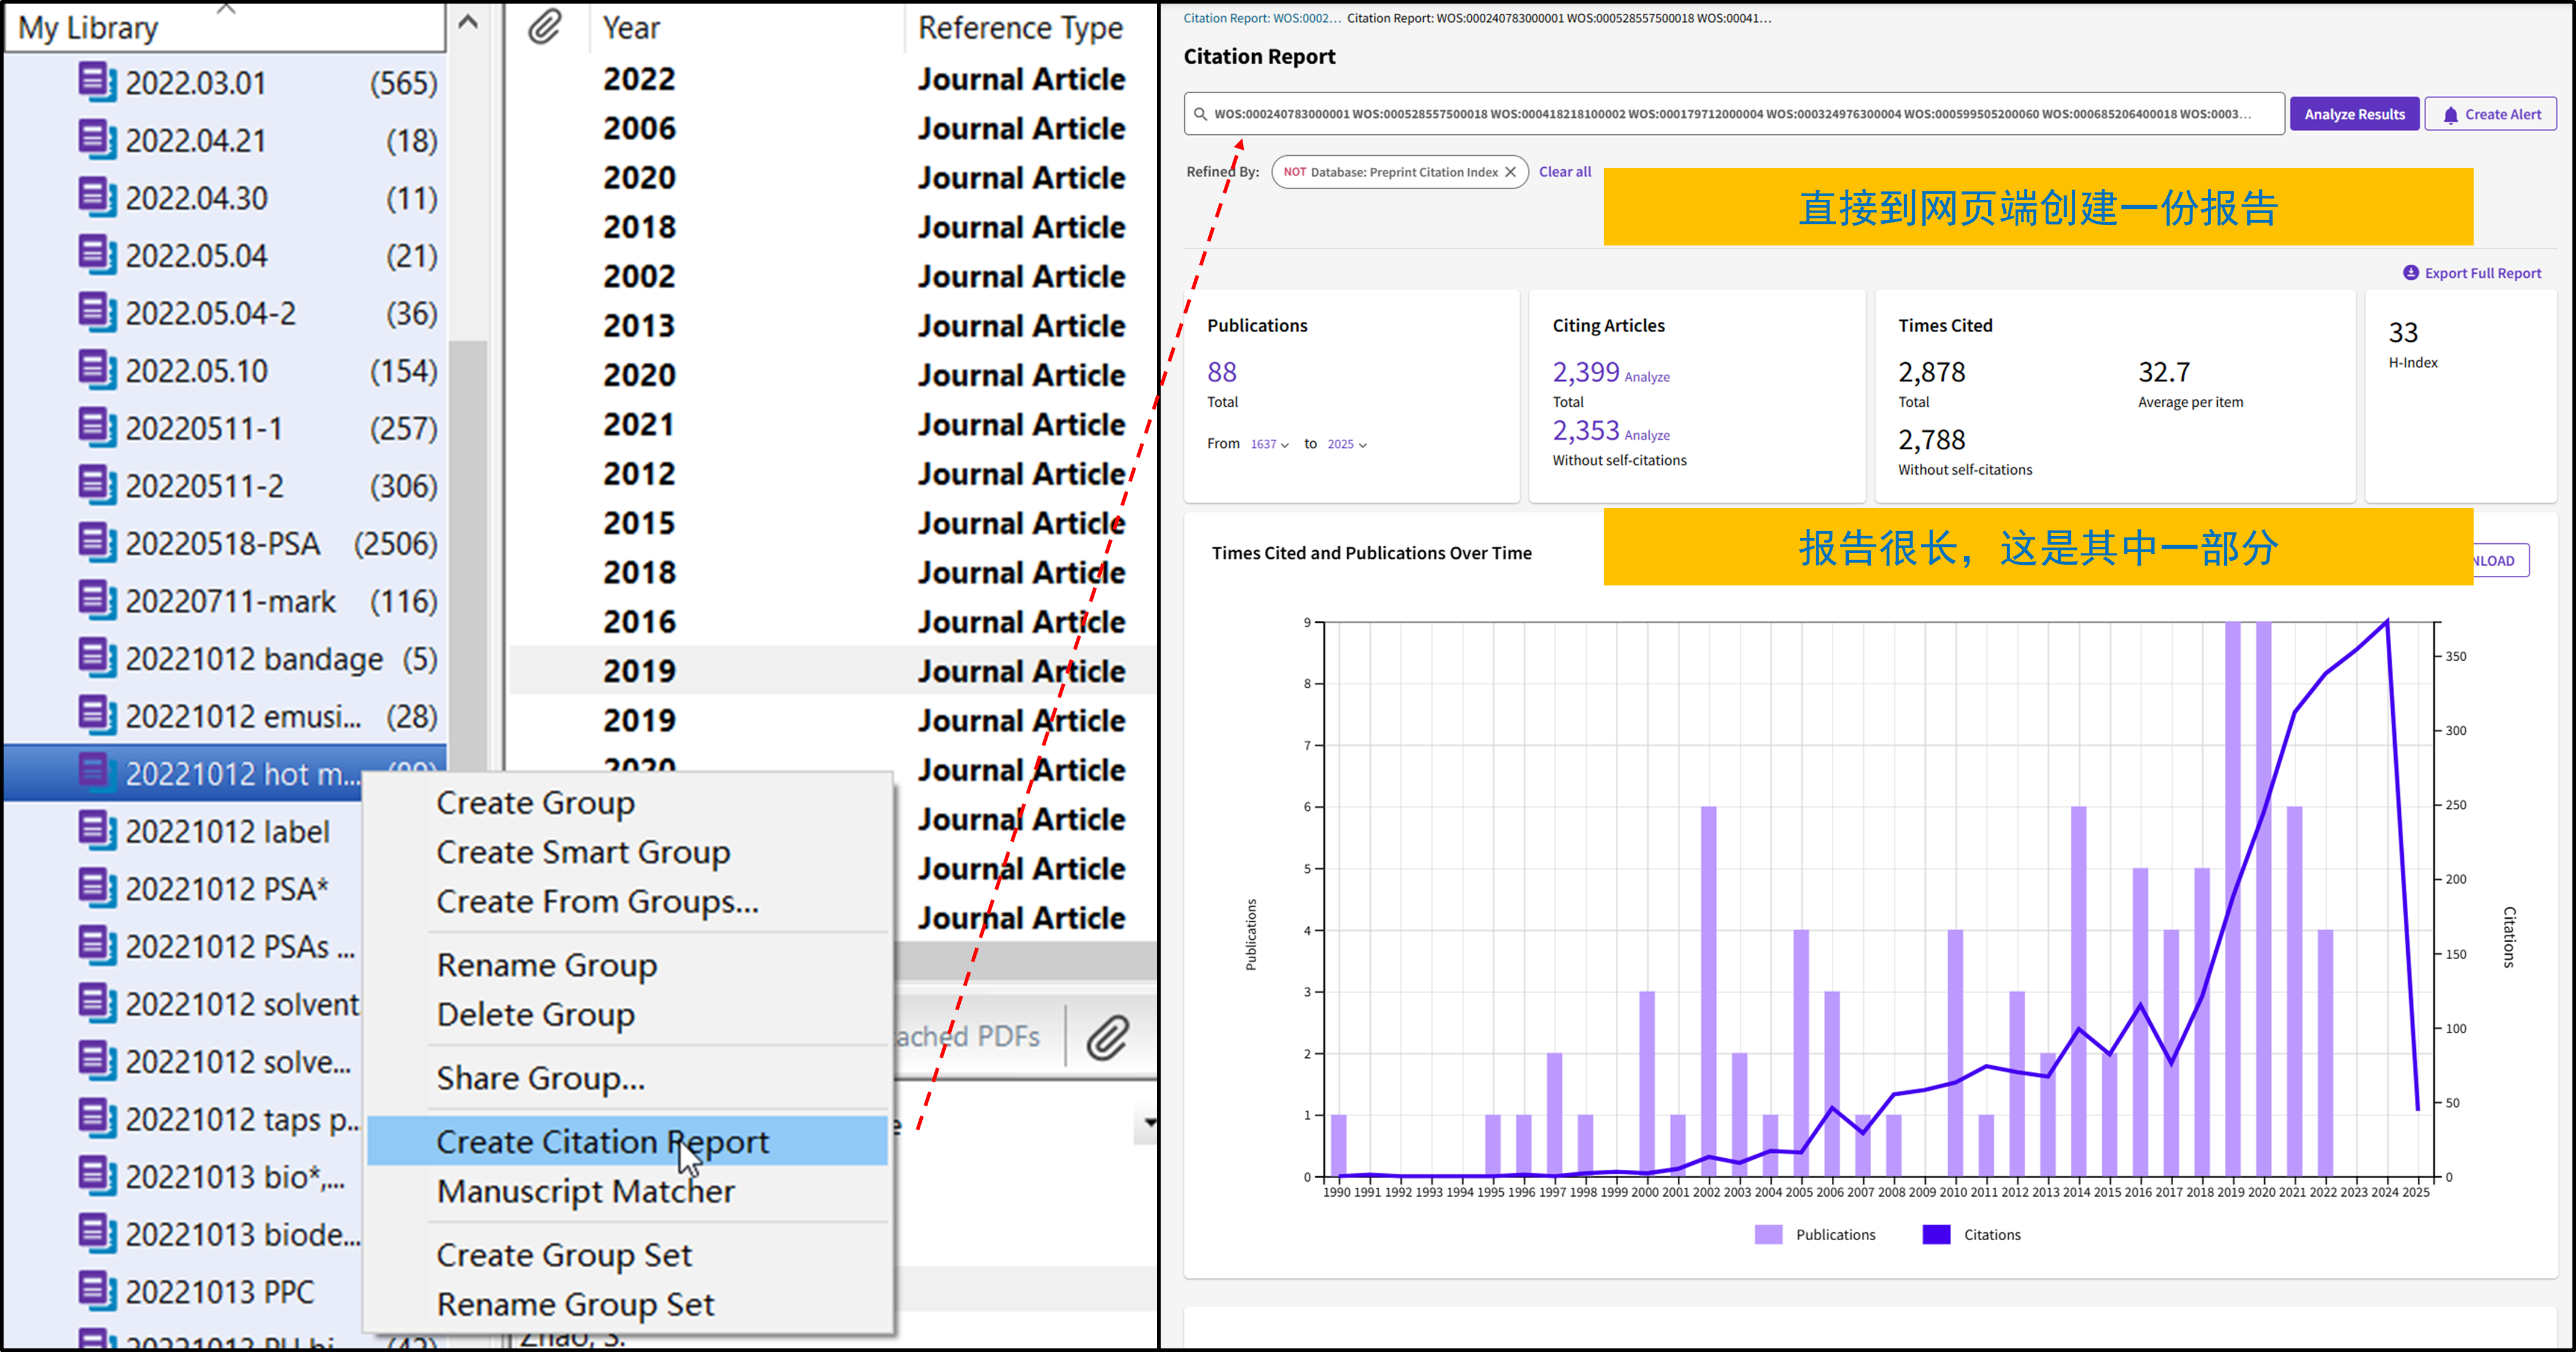Click the Analyze Results button
This screenshot has height=1352, width=2576.
(x=2354, y=114)
